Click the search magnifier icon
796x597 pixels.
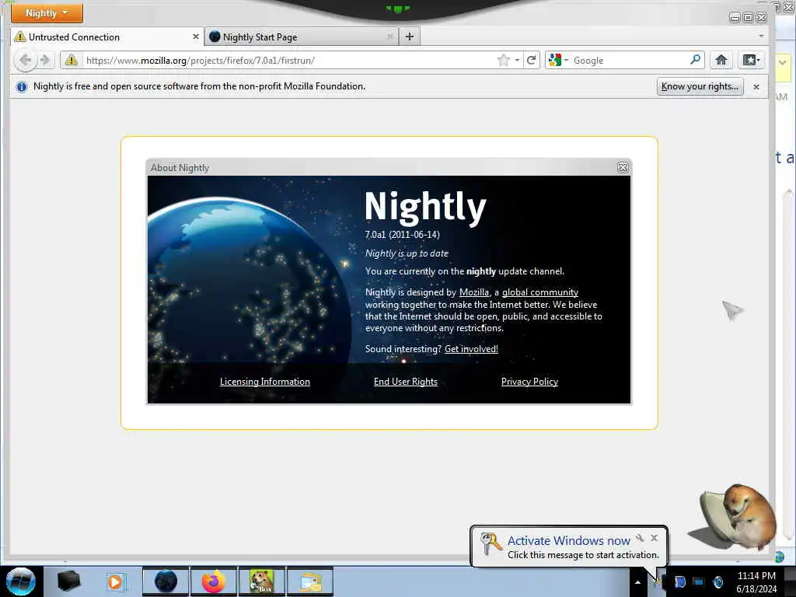point(696,60)
